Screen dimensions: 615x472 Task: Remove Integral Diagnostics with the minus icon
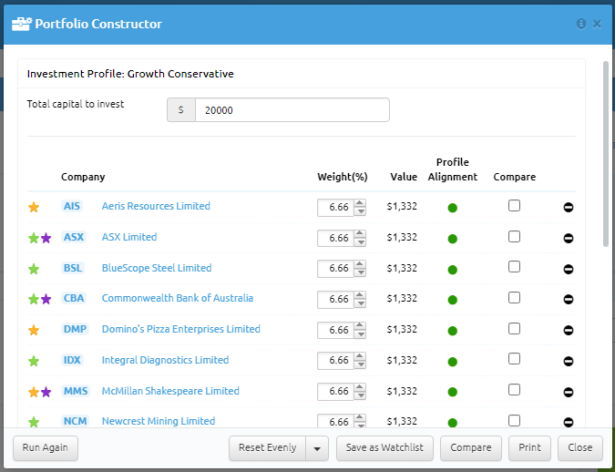pos(569,361)
